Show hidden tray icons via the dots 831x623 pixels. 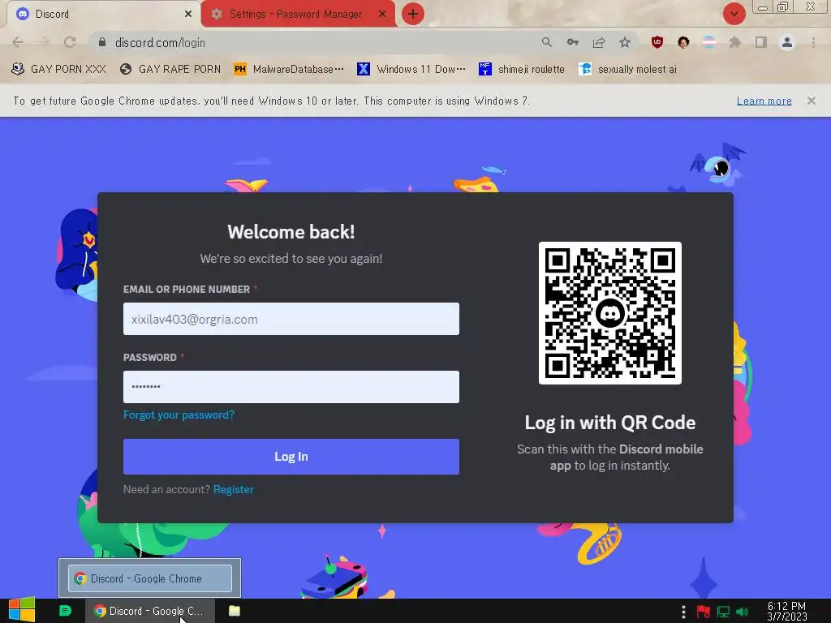pyautogui.click(x=683, y=612)
